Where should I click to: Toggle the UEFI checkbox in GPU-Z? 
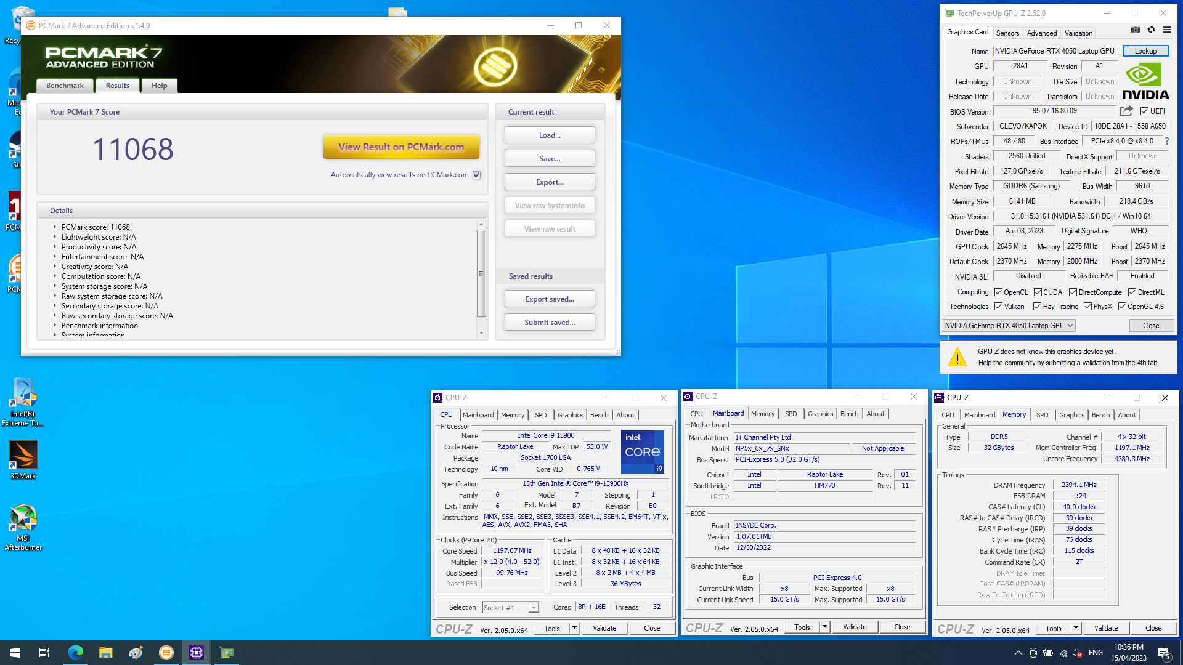(1144, 111)
